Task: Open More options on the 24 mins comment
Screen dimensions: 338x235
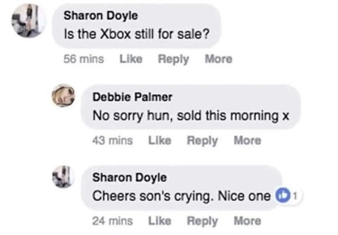Action: [247, 221]
